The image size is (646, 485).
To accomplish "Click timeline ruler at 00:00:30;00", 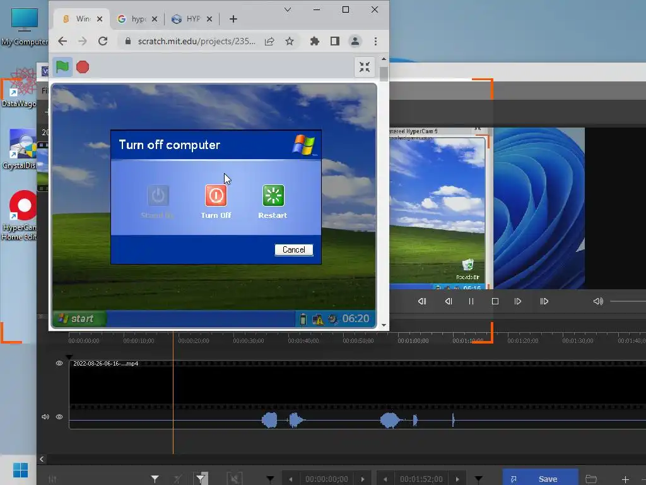I will tap(249, 340).
